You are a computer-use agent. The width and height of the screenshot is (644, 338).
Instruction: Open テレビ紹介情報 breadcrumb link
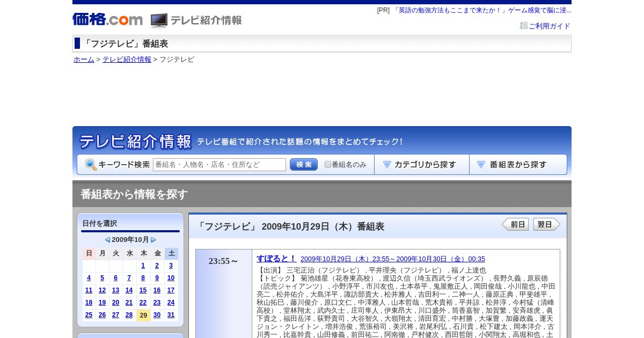127,60
